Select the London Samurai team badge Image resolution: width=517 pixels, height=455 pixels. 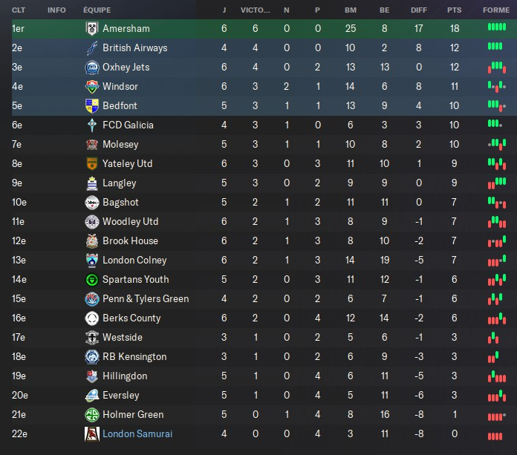tap(92, 433)
